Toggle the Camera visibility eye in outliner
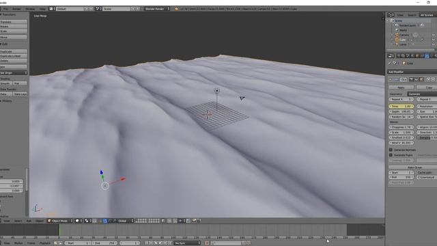 pyautogui.click(x=434, y=35)
